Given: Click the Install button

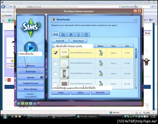Looking at the screenshot, I should pyautogui.click(x=61, y=93).
